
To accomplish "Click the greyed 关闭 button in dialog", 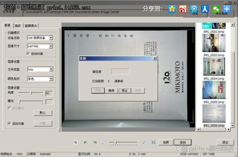I will [138, 91].
